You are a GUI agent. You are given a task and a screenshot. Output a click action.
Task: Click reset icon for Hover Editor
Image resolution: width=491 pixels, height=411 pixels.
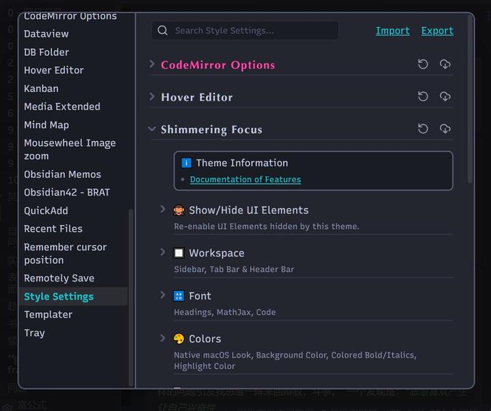tap(423, 96)
